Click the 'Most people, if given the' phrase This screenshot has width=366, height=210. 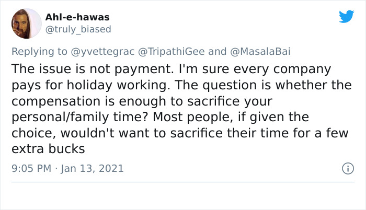[231, 117]
